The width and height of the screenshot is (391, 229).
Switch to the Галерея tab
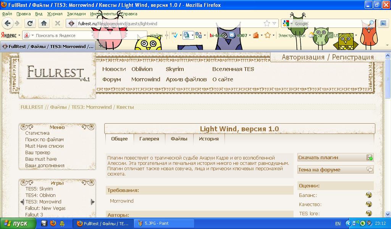pos(149,139)
